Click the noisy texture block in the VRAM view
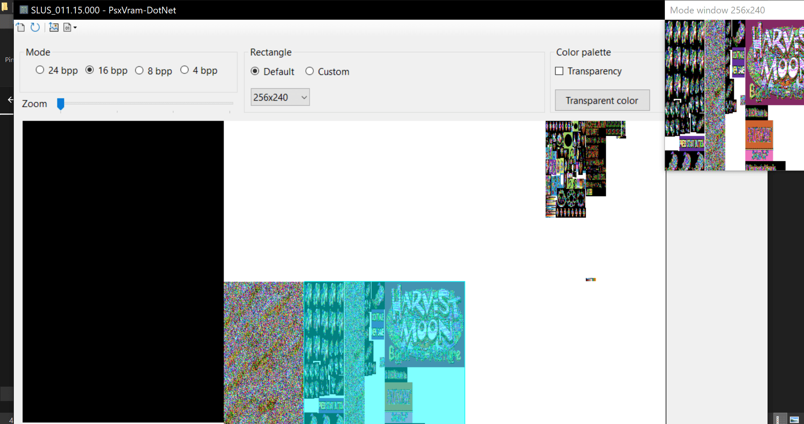 tap(264, 353)
